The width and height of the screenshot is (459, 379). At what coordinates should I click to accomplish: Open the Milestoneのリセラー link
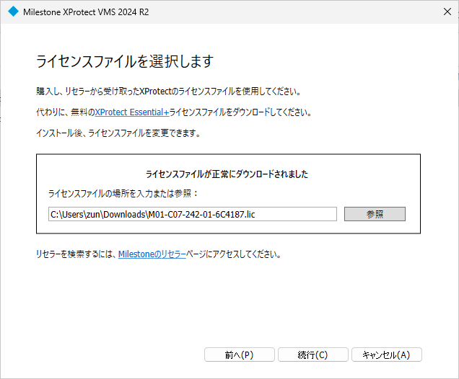[x=152, y=254]
